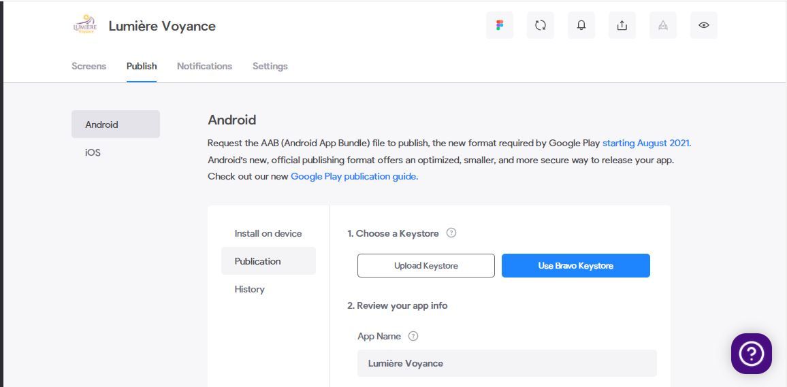The width and height of the screenshot is (787, 387).
Task: Select Android in the platform sidebar
Action: (x=116, y=124)
